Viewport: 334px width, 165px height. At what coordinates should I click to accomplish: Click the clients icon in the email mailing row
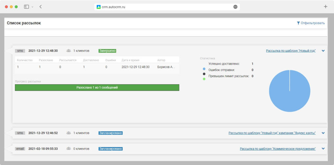(x=69, y=149)
